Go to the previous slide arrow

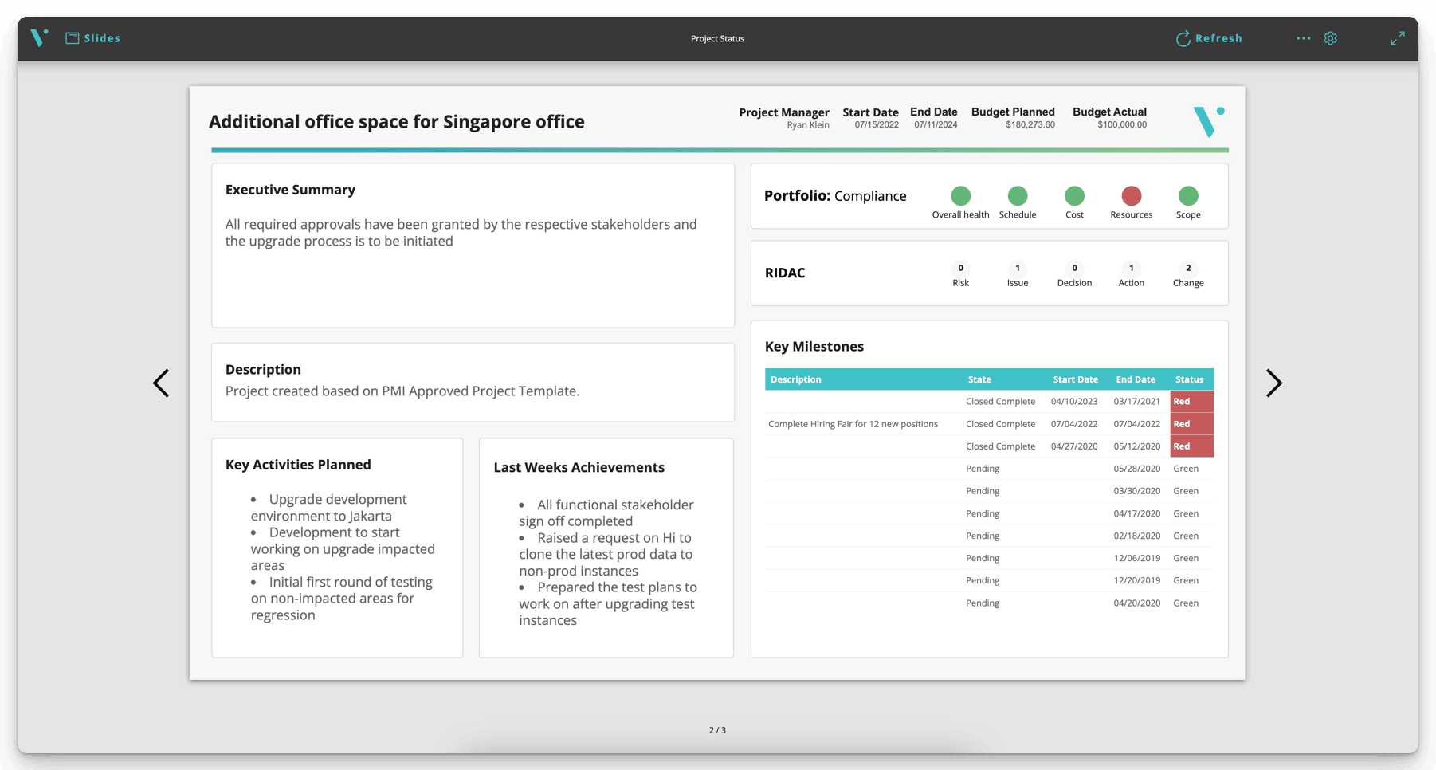(x=161, y=383)
